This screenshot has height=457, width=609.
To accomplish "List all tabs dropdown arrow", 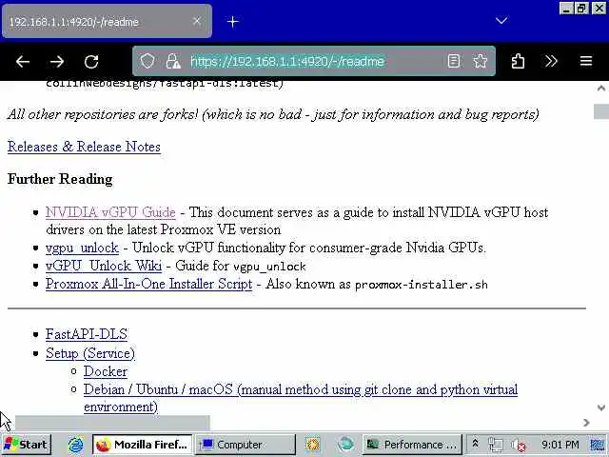I will coord(501,20).
